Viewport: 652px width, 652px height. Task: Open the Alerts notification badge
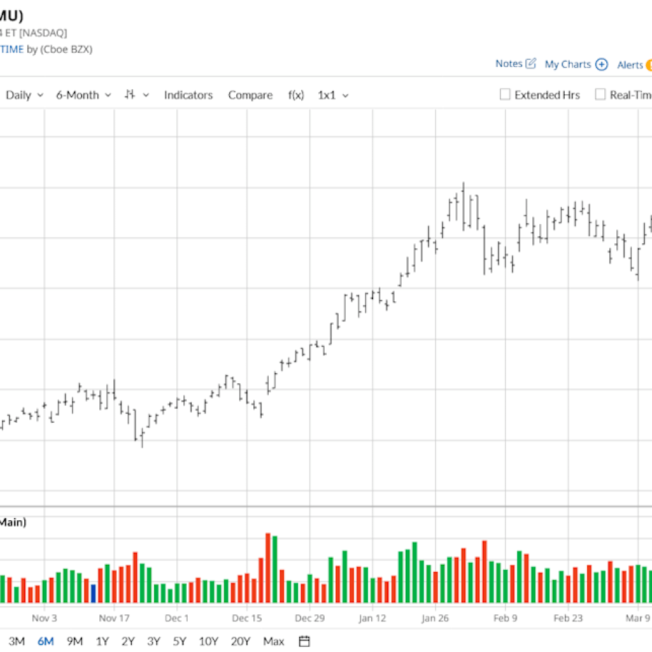[649, 65]
